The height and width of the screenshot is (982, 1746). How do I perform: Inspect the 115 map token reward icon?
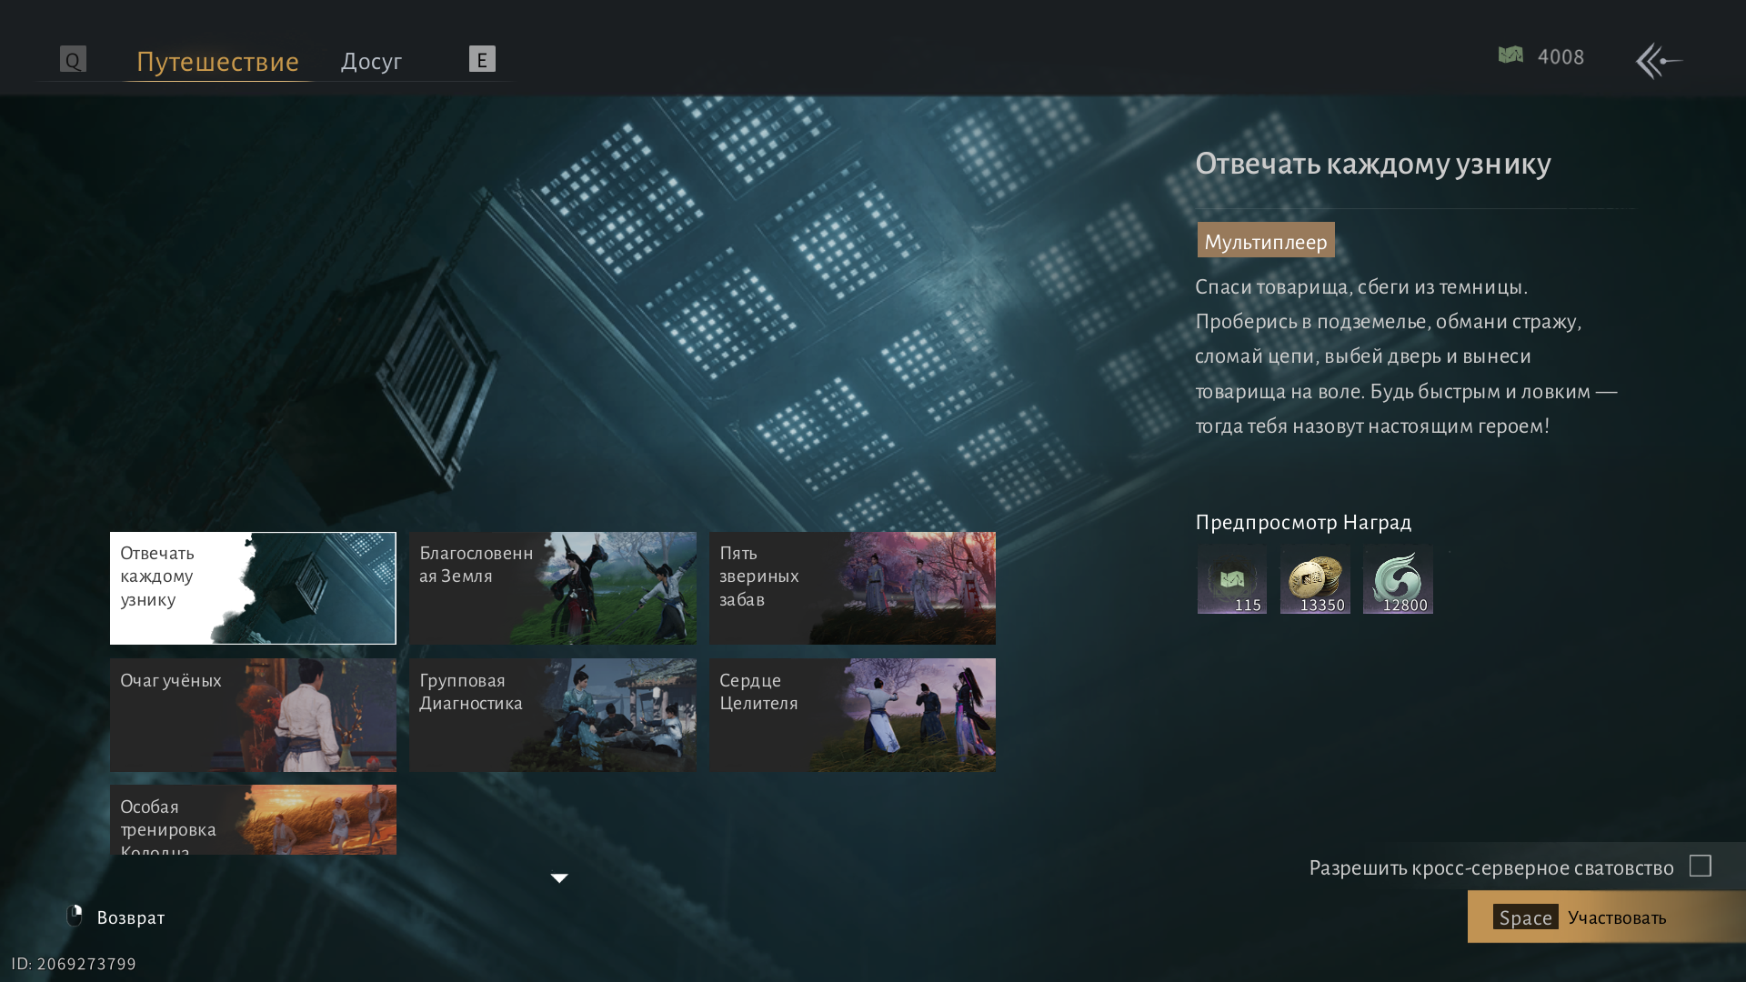[x=1231, y=579]
